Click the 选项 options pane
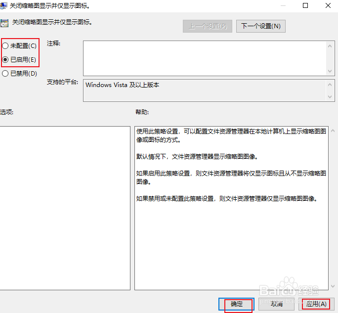338x313 pixels. click(65, 208)
